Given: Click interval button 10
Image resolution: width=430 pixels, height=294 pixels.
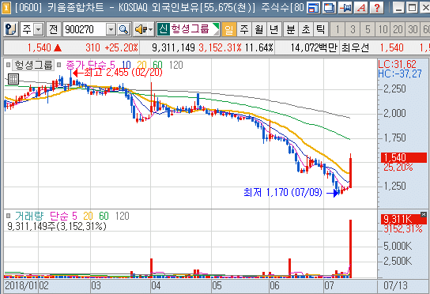Looking at the screenshot, I should coord(383,29).
